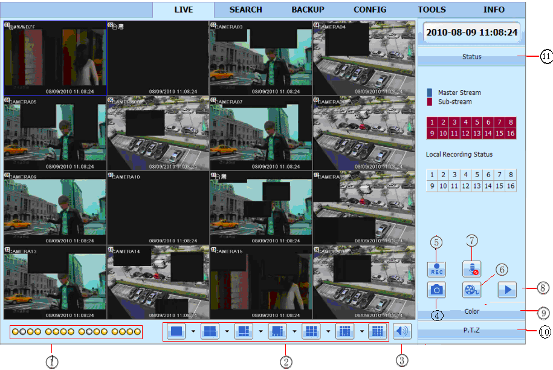
Task: Select the CAMERA07 video feed
Action: point(261,134)
